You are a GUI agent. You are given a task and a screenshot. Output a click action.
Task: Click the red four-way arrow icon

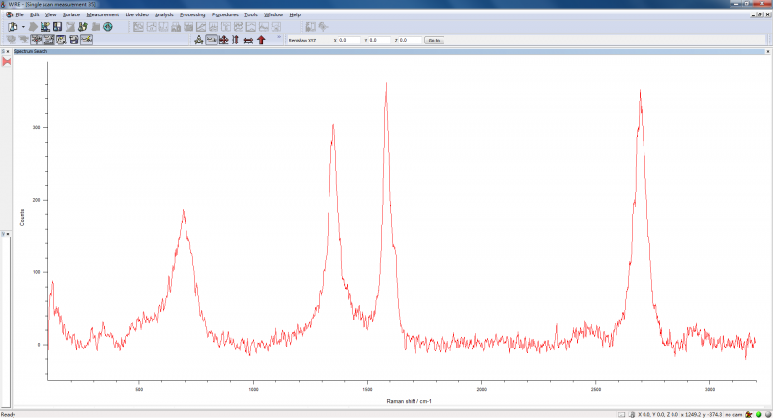click(x=224, y=41)
